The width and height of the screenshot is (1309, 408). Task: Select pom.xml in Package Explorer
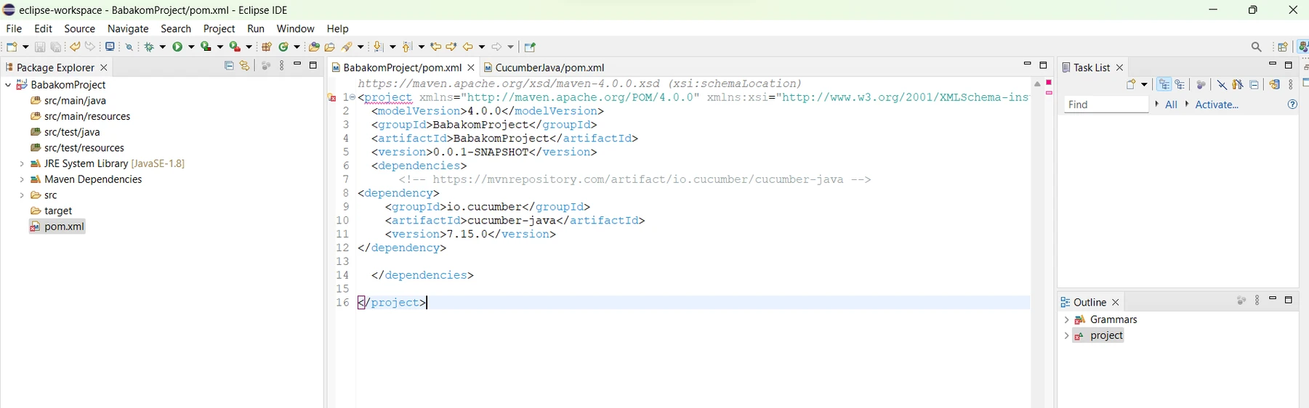click(57, 227)
